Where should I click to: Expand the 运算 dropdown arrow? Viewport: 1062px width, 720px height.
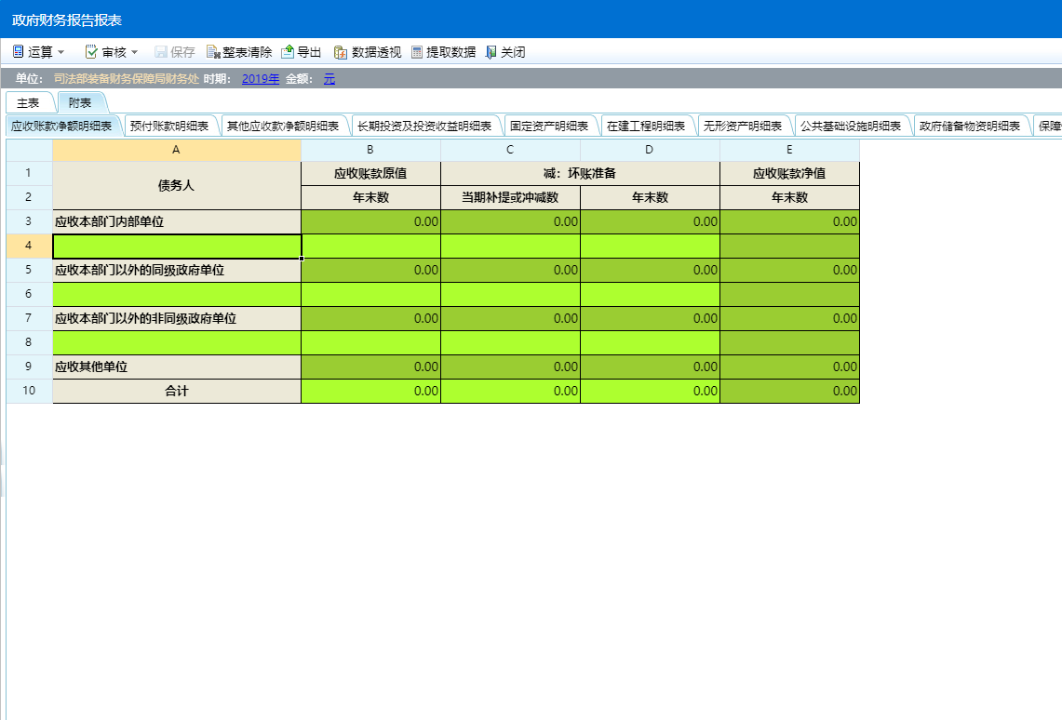(x=61, y=52)
